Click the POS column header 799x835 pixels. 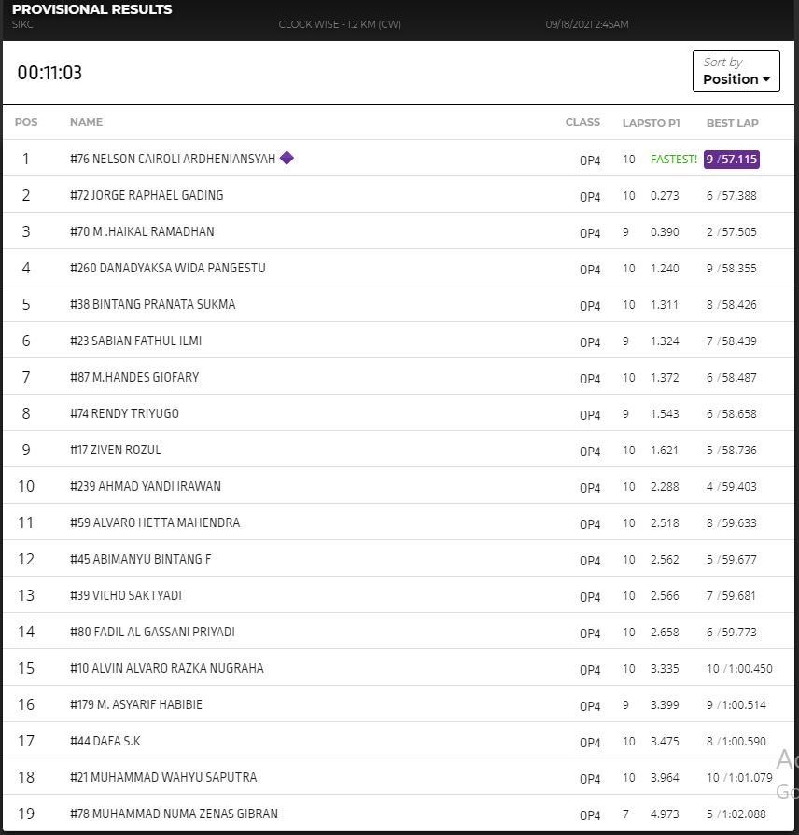(x=26, y=122)
